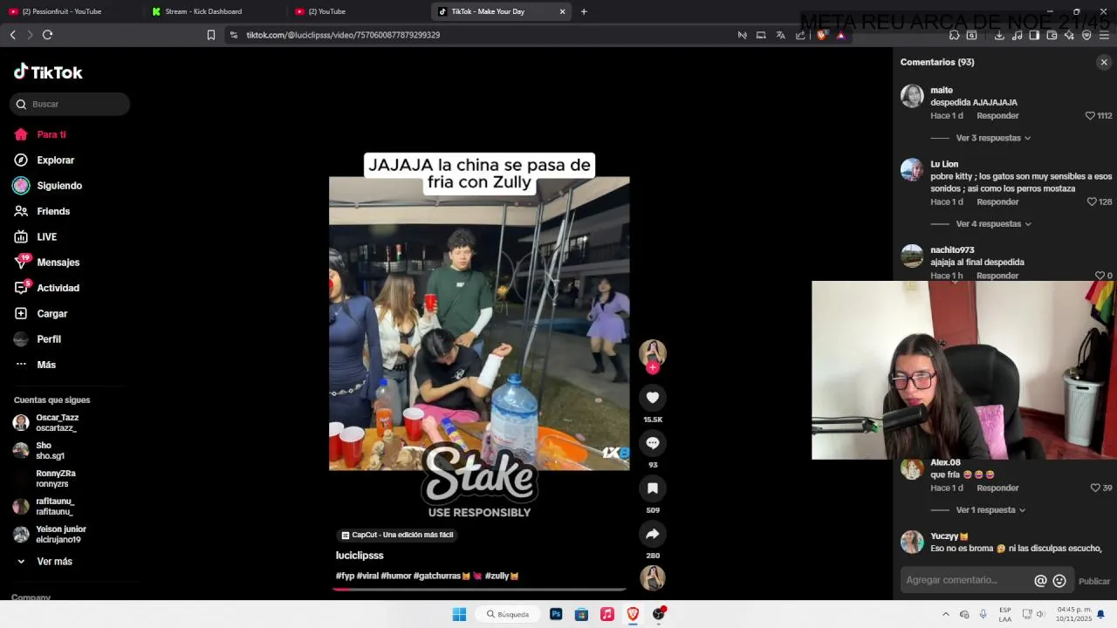This screenshot has height=628, width=1117.
Task: Reply to Alex.08's comment
Action: pyautogui.click(x=997, y=488)
